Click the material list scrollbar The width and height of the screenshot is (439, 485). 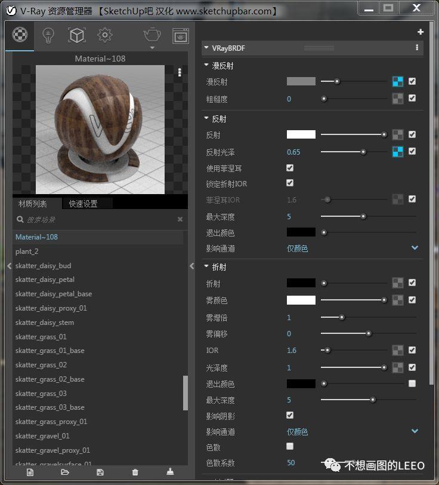click(x=186, y=393)
